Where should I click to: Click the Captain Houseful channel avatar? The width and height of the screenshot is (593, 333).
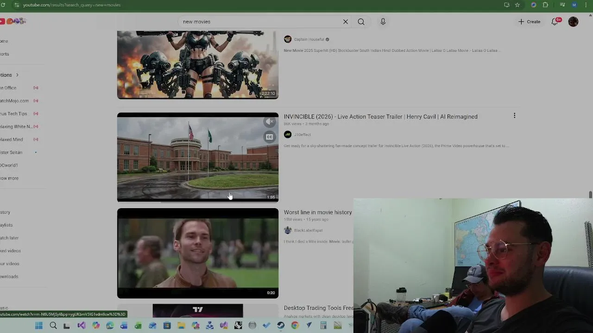(288, 39)
